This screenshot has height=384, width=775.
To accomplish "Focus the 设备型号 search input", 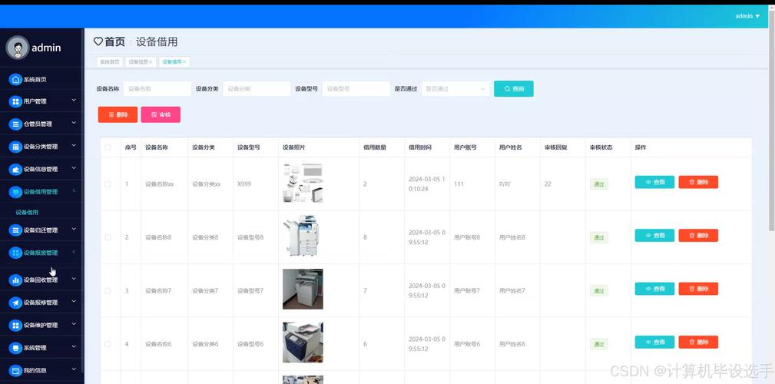I will [356, 89].
